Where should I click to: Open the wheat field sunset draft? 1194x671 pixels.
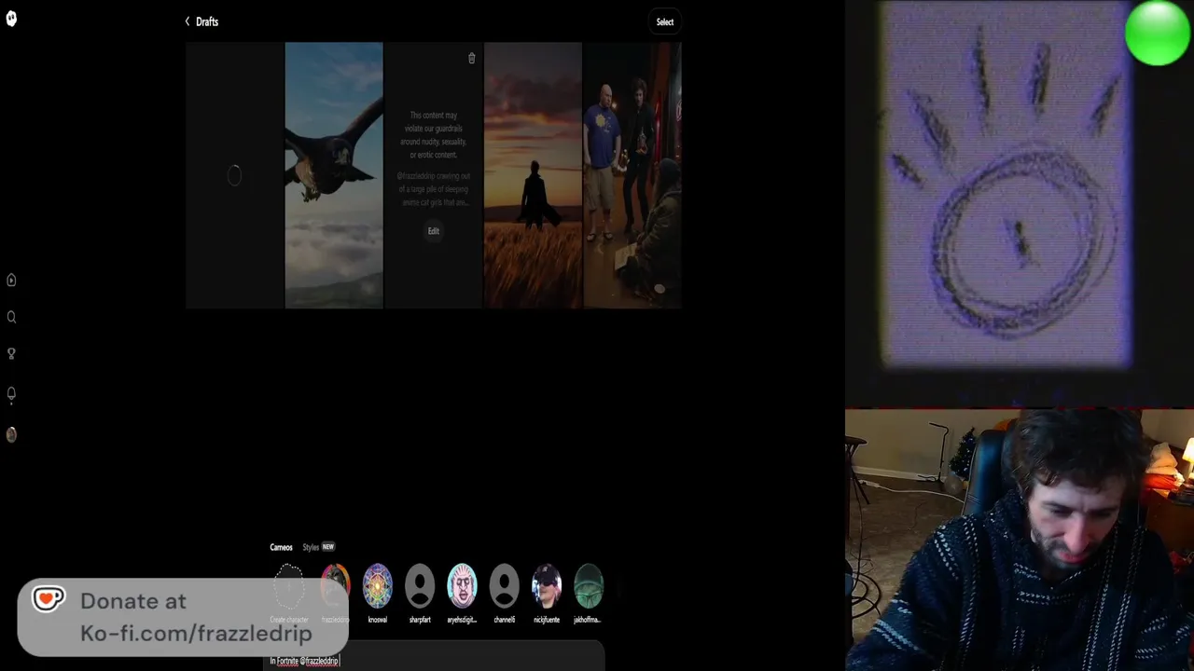533,175
